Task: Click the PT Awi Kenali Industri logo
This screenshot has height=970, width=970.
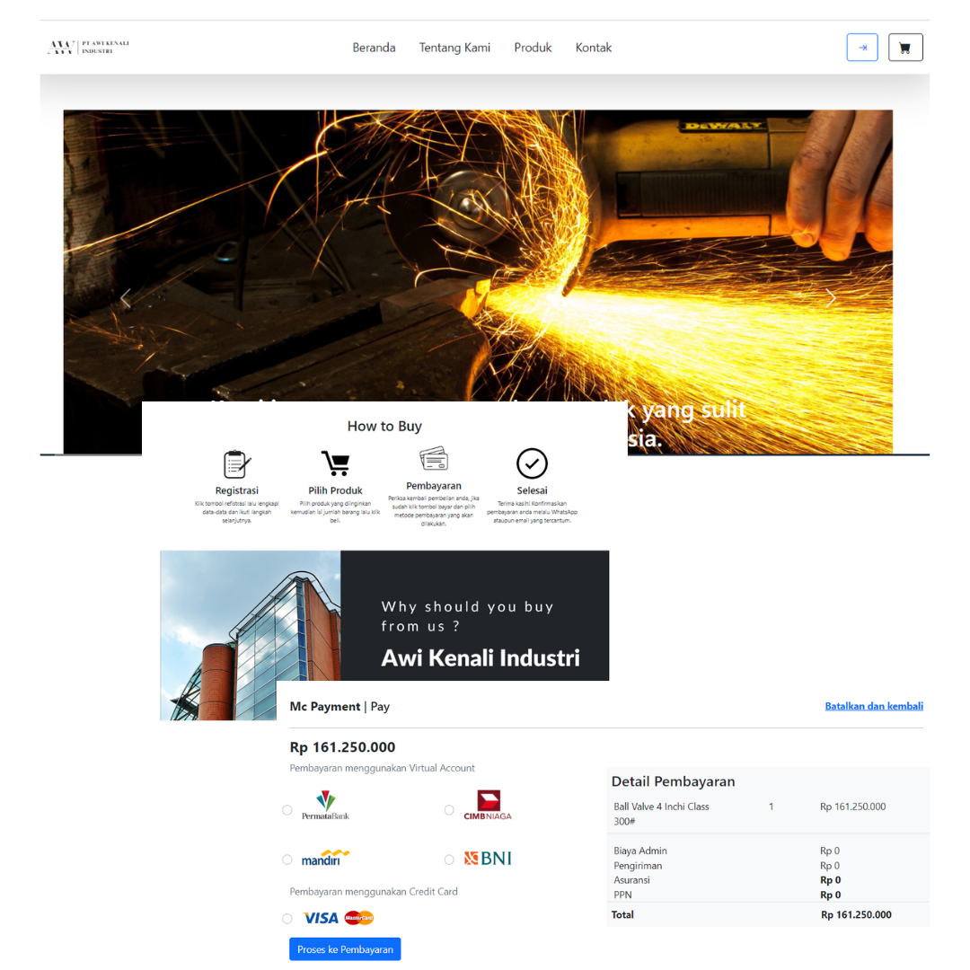Action: click(x=88, y=47)
